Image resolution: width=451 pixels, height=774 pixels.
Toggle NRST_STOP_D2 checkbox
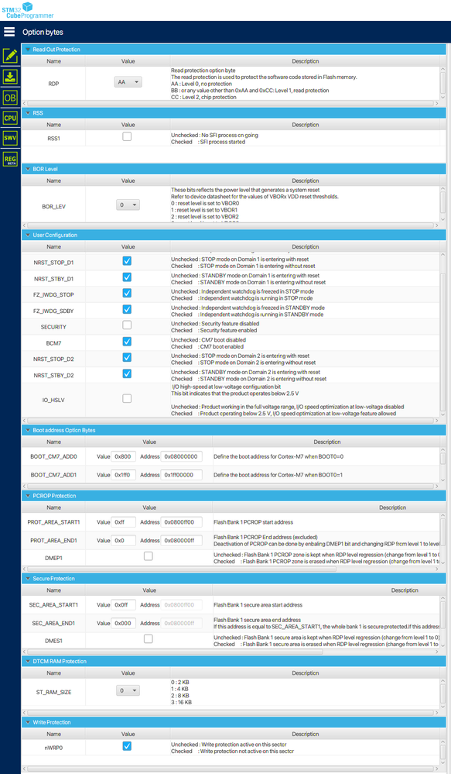pos(127,357)
